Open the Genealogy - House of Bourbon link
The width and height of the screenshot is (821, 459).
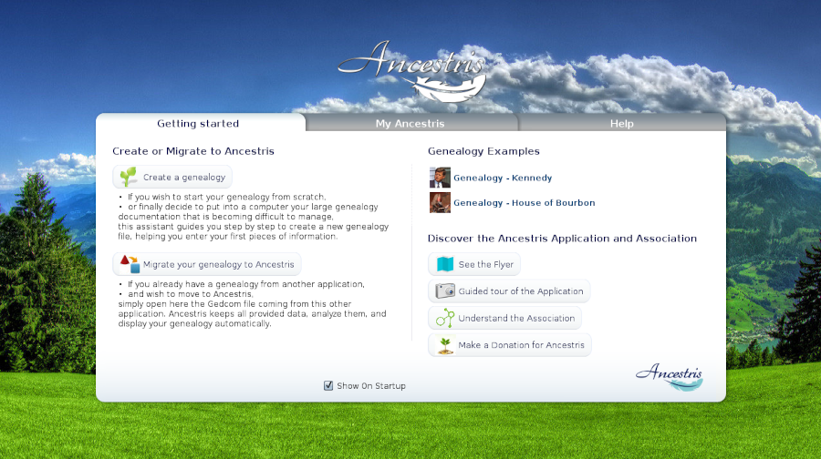pyautogui.click(x=525, y=203)
